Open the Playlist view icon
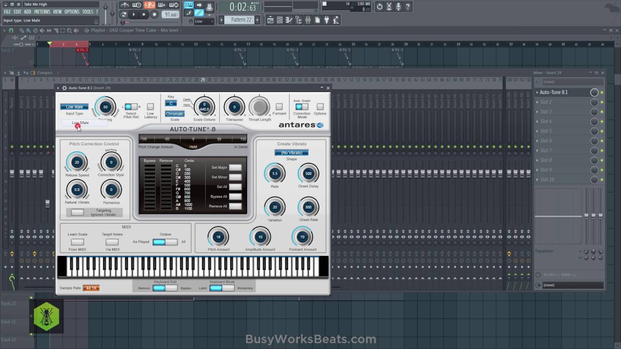 [x=270, y=20]
